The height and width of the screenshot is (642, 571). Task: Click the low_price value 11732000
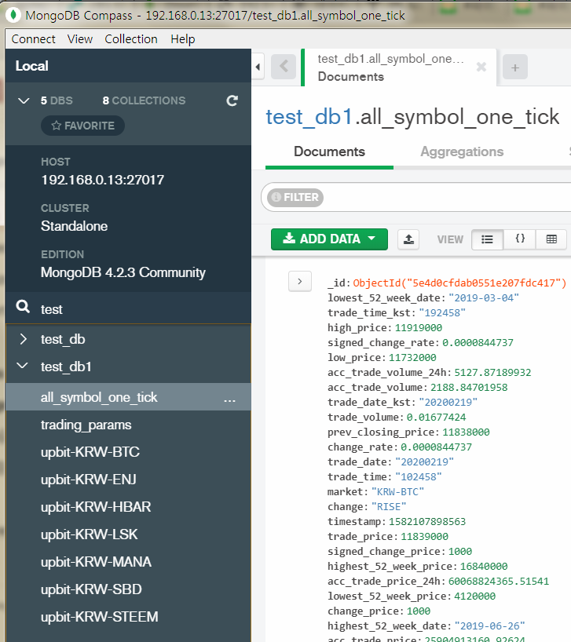pos(412,357)
